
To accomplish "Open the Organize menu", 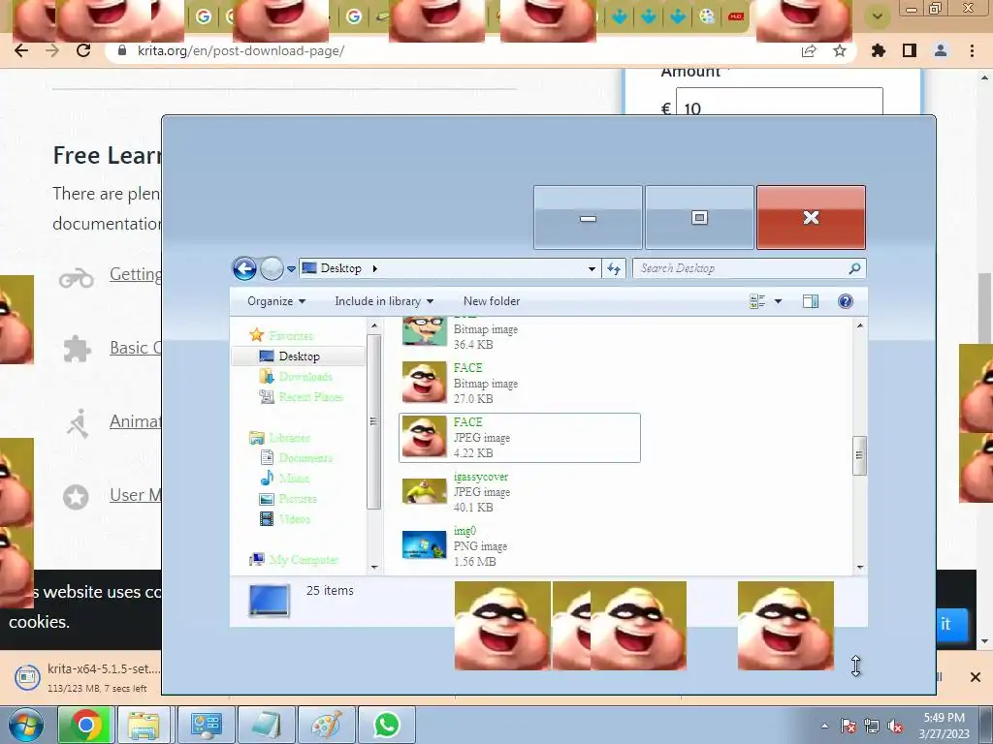I will pyautogui.click(x=276, y=301).
